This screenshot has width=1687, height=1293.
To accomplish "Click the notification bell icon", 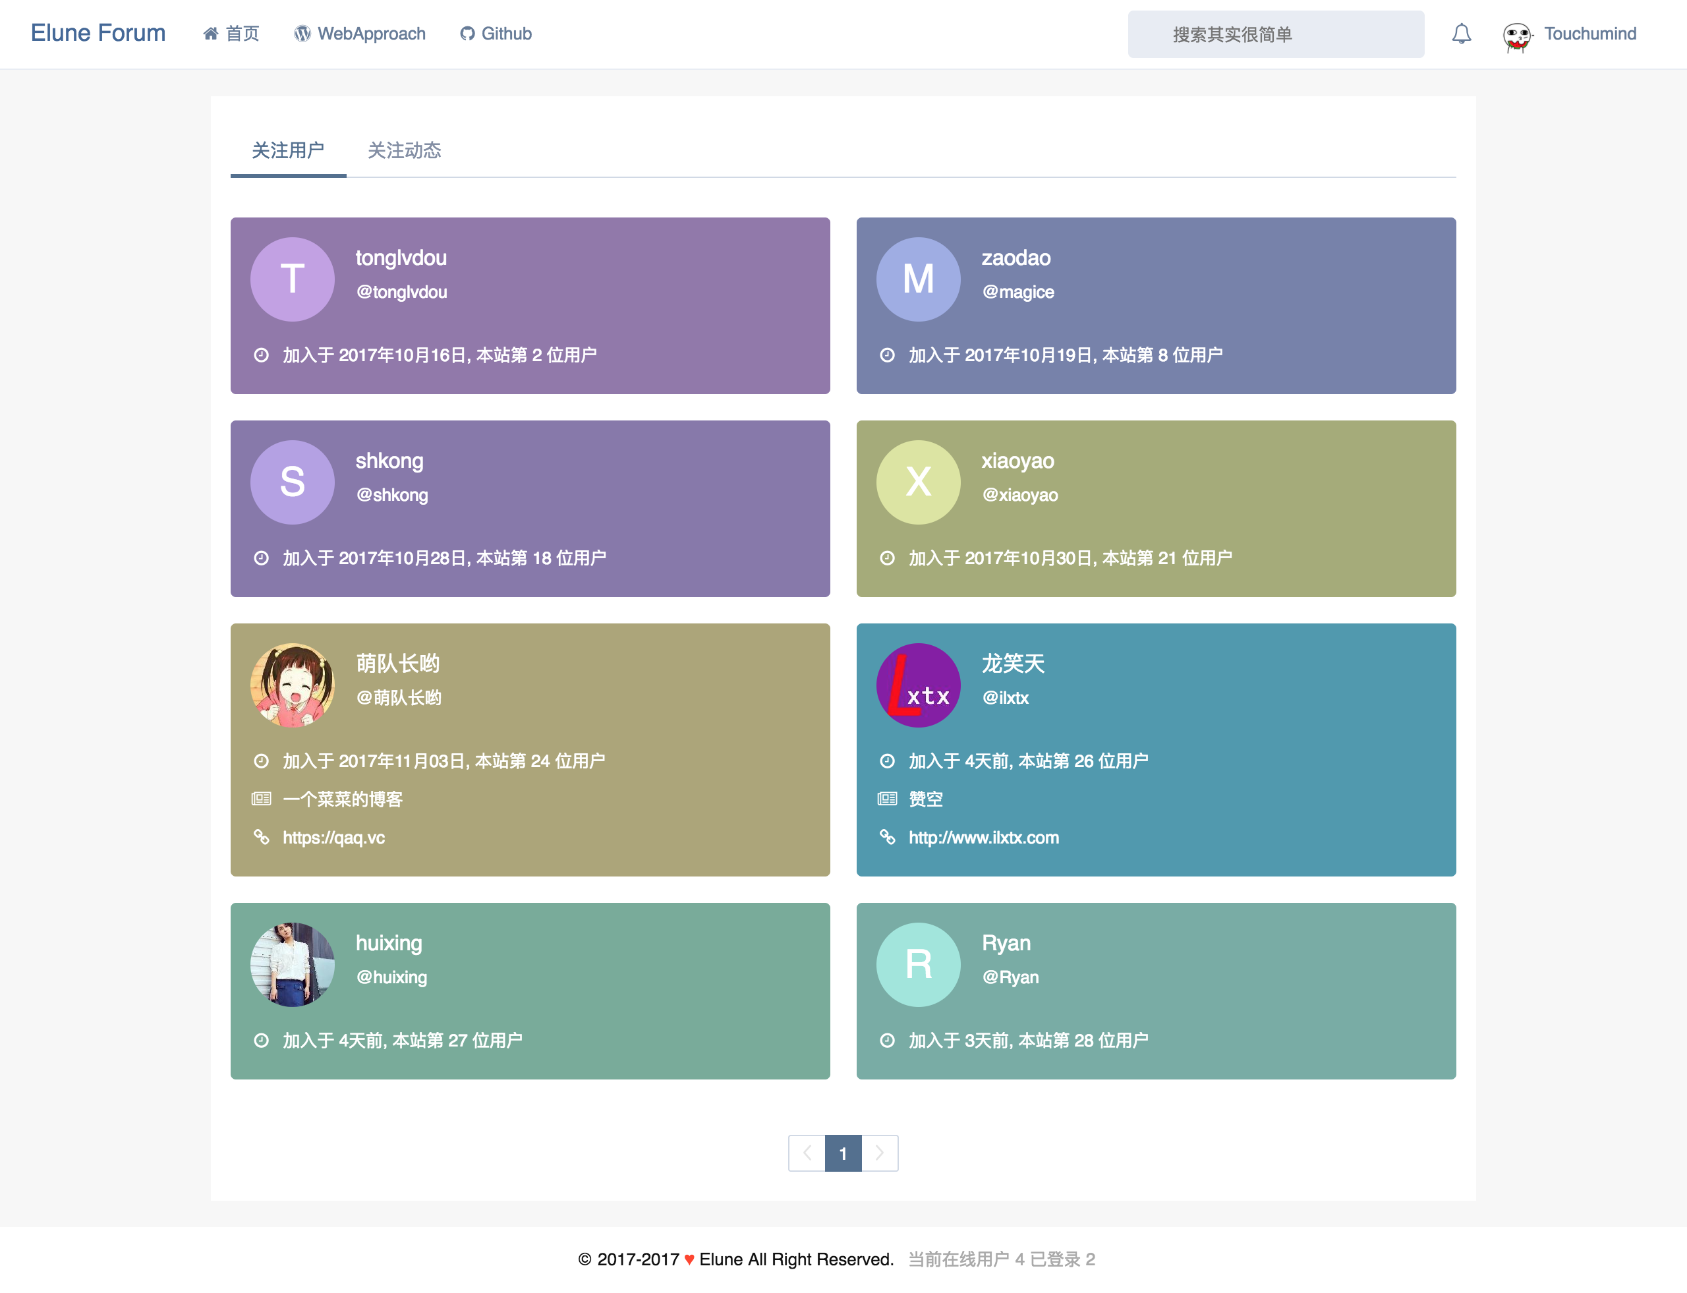I will click(x=1461, y=34).
